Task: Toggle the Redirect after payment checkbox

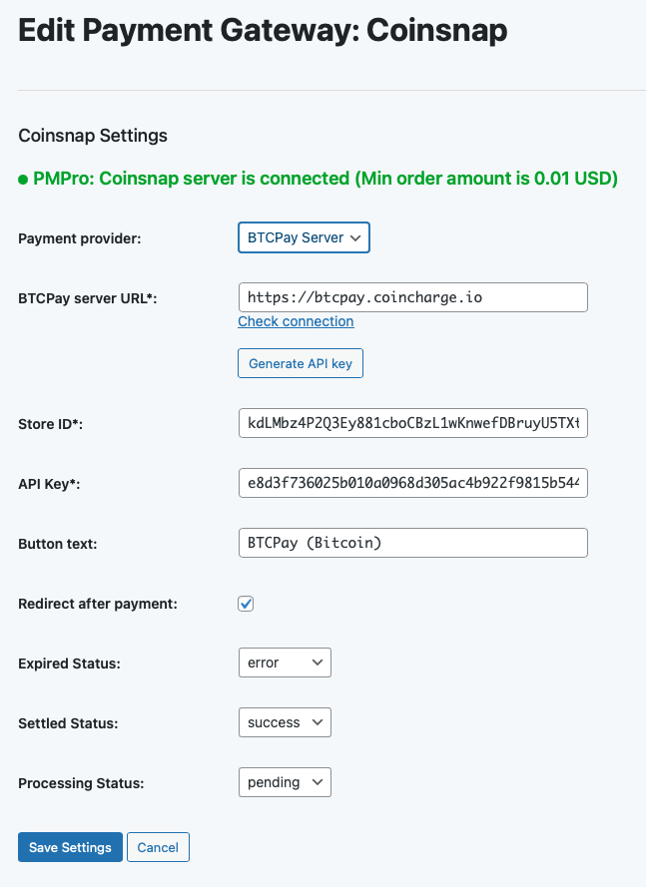Action: point(246,604)
